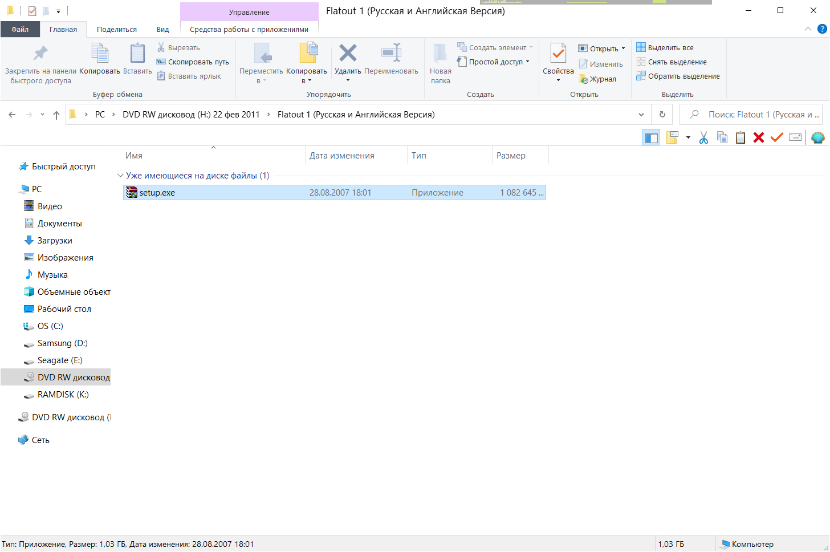Image resolution: width=830 pixels, height=552 pixels.
Task: Open the Средства работы с приложениями tab
Action: pos(249,29)
